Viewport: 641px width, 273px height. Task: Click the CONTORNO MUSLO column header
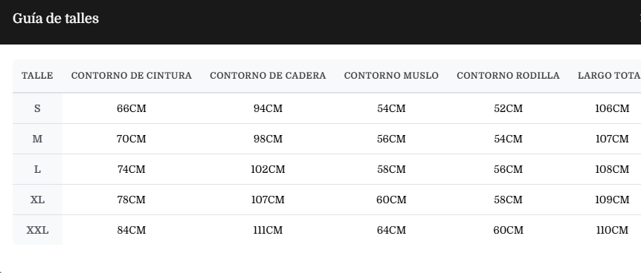pos(391,76)
